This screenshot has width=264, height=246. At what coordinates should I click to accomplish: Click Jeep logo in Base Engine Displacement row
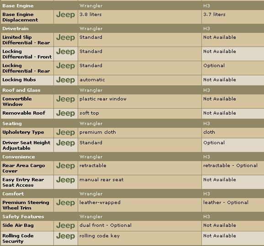(x=65, y=15)
